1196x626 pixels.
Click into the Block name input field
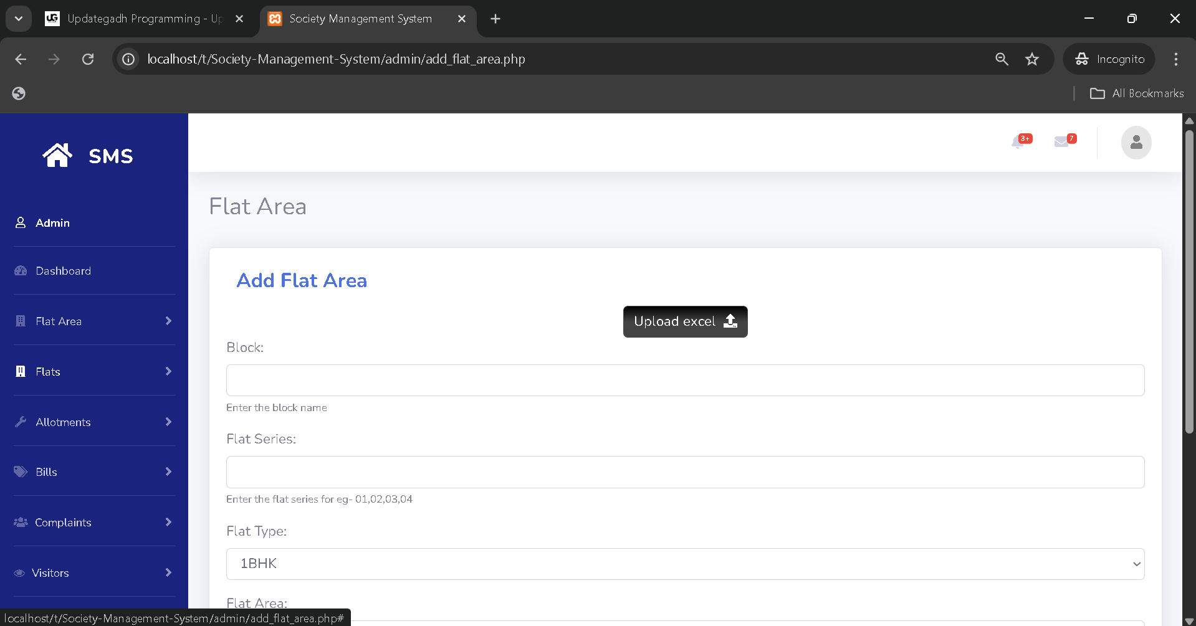pyautogui.click(x=684, y=380)
